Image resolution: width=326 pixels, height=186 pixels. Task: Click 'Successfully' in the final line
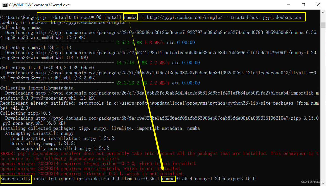[15, 179]
